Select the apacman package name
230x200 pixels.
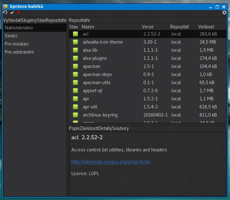click(92, 66)
